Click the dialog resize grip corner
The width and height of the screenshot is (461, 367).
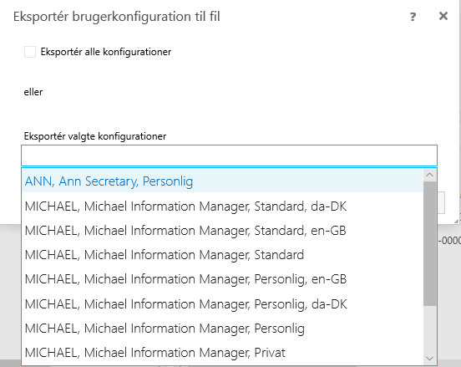[456, 221]
